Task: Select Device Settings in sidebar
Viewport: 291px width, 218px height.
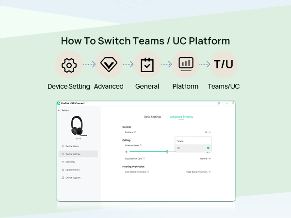Action: coord(78,154)
